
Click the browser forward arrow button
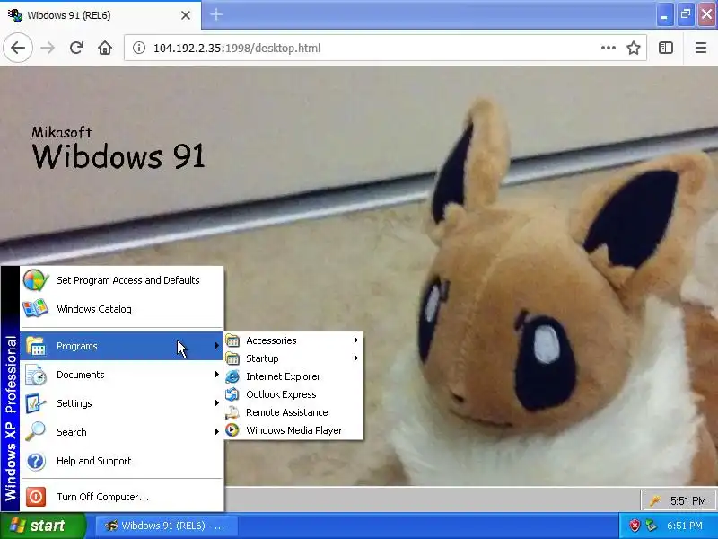[48, 48]
